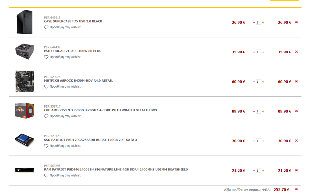This screenshot has height=196, width=316.
Task: Decrease quantity of RAM PATRIOT 4GB
Action: (x=254, y=171)
